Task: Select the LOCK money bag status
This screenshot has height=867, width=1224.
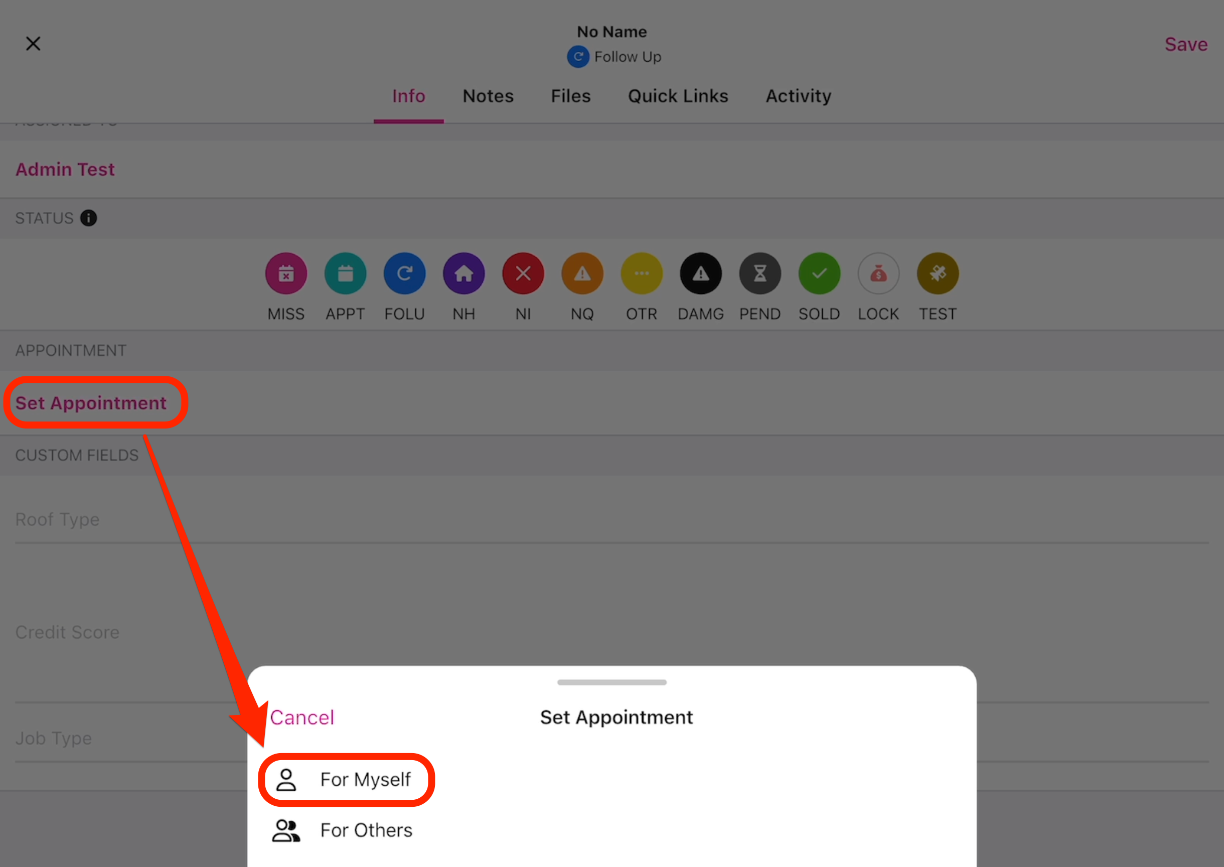Action: tap(879, 274)
